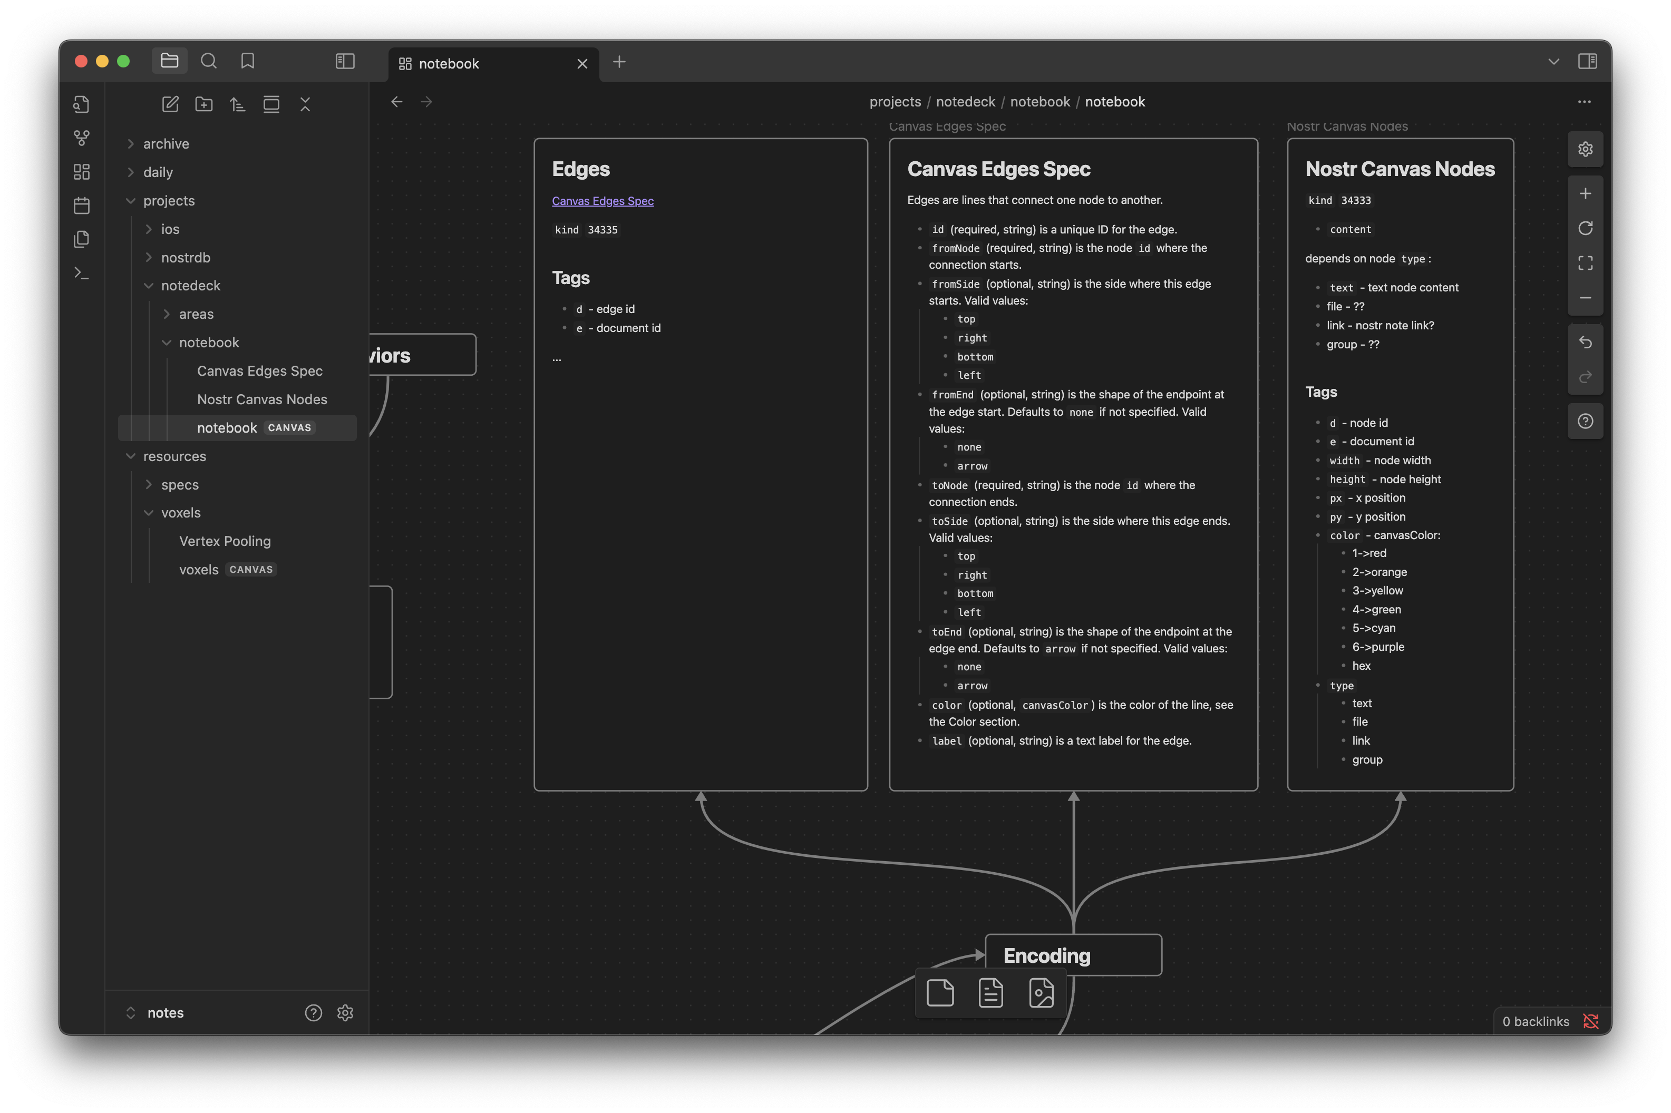Screen dimensions: 1671x1113
Task: Navigate back in history
Action: [397, 102]
